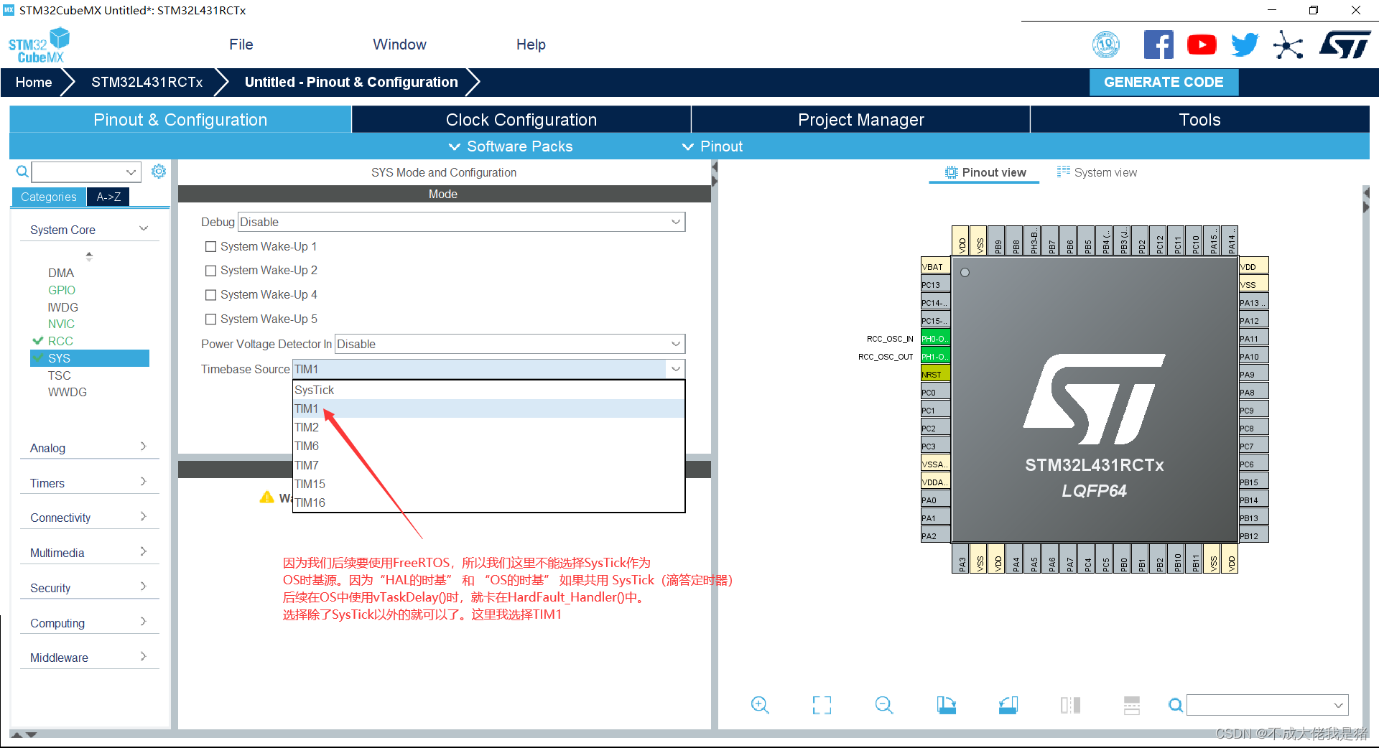Rotate the chip clockwise
Image resolution: width=1379 pixels, height=748 pixels.
[946, 705]
